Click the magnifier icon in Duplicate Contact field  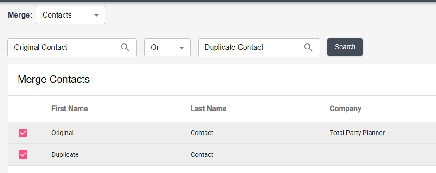coord(308,47)
